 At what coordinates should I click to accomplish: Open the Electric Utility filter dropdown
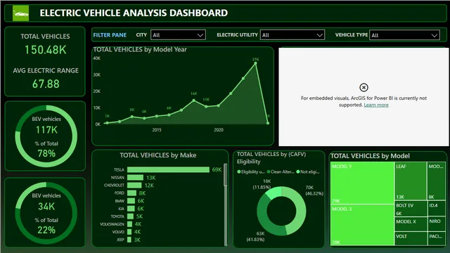[x=292, y=35]
